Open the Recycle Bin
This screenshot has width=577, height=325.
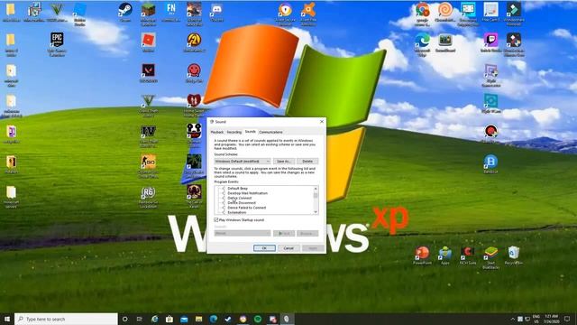pos(514,255)
